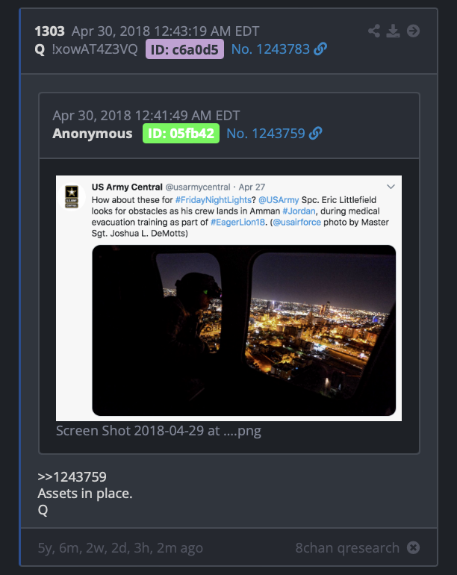Screen dimensions: 457x575
Task: Click the #Jordan hashtag in tweet
Action: click(299, 211)
